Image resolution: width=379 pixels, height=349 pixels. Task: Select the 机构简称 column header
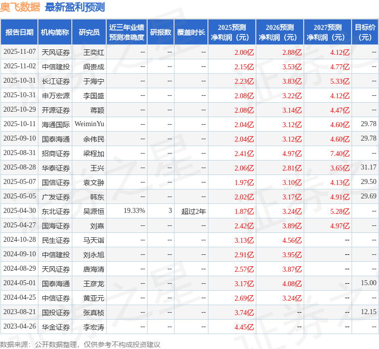click(x=55, y=32)
